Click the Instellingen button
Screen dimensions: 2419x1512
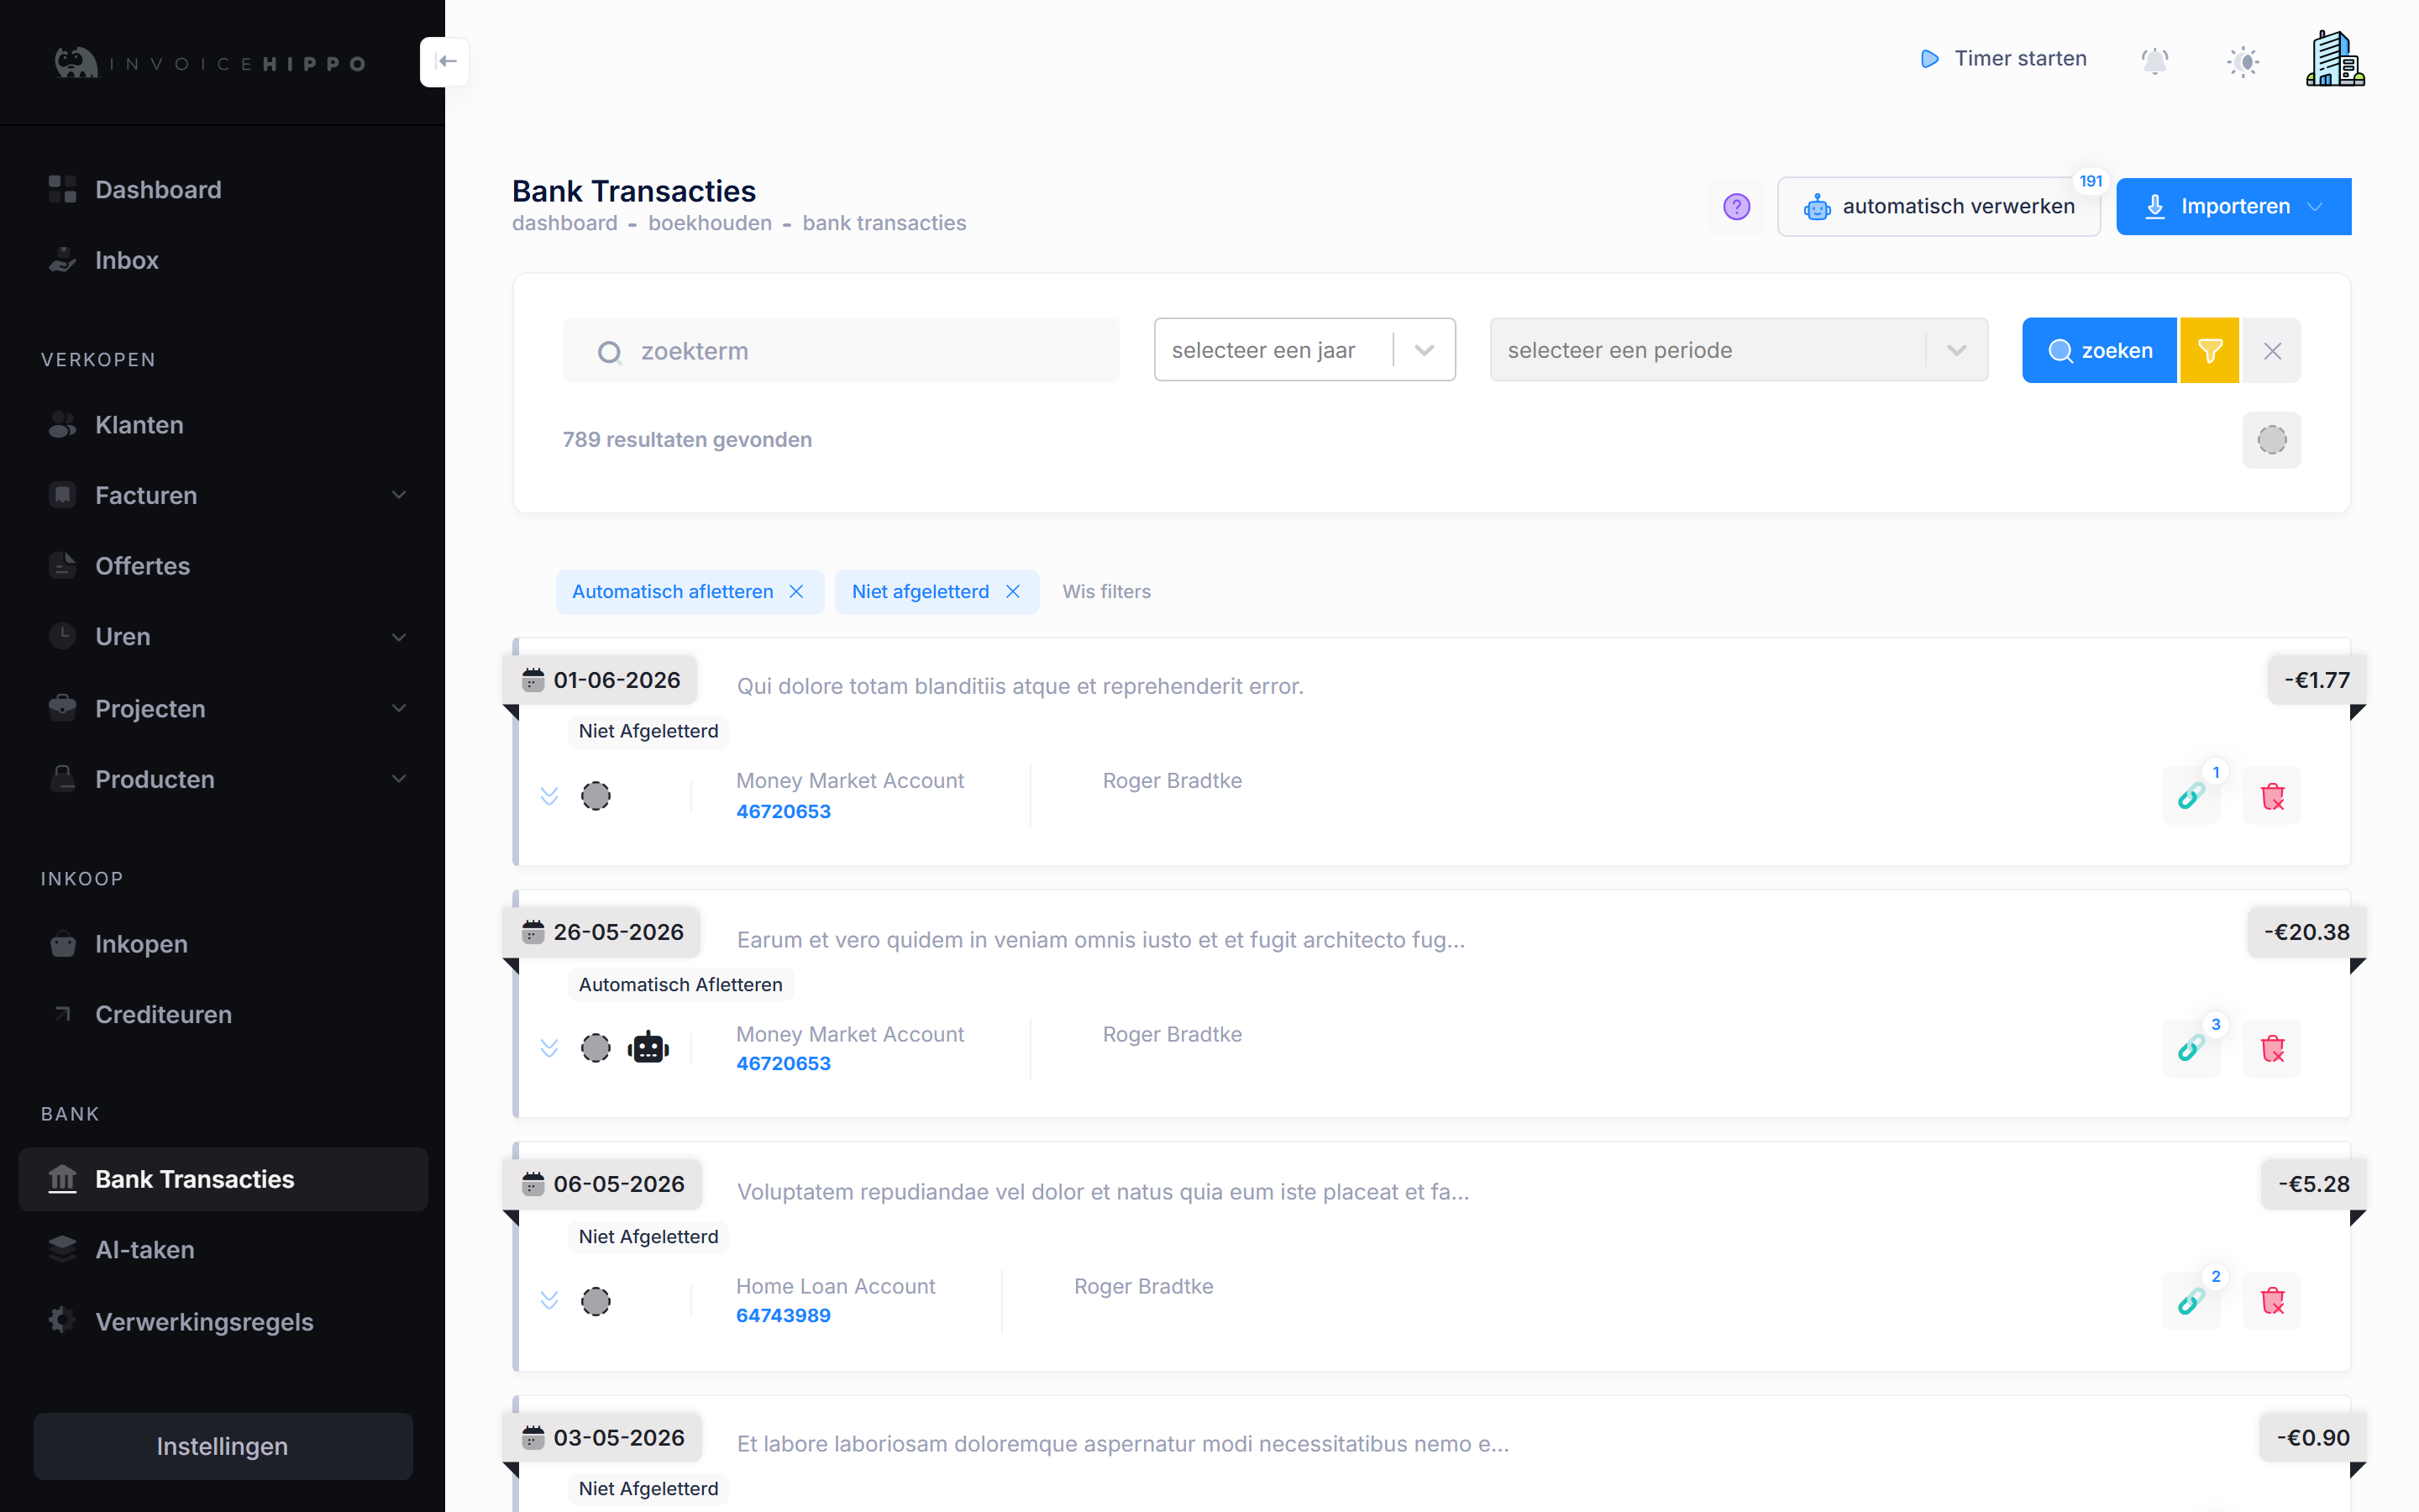click(223, 1446)
